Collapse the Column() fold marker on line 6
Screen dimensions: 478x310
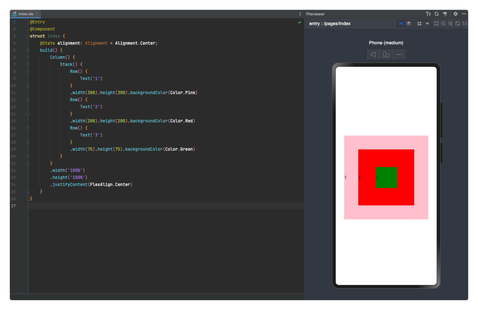coord(28,58)
